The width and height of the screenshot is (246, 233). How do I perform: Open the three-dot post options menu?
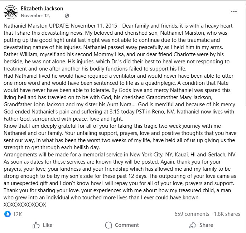coord(234,11)
